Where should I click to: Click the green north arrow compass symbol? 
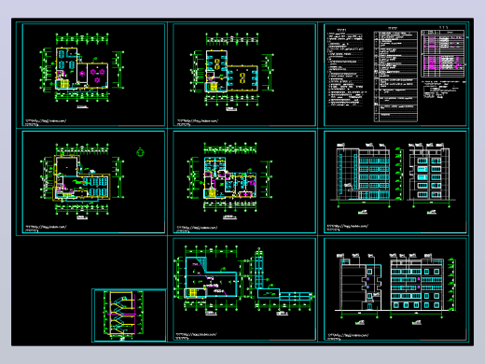click(140, 152)
